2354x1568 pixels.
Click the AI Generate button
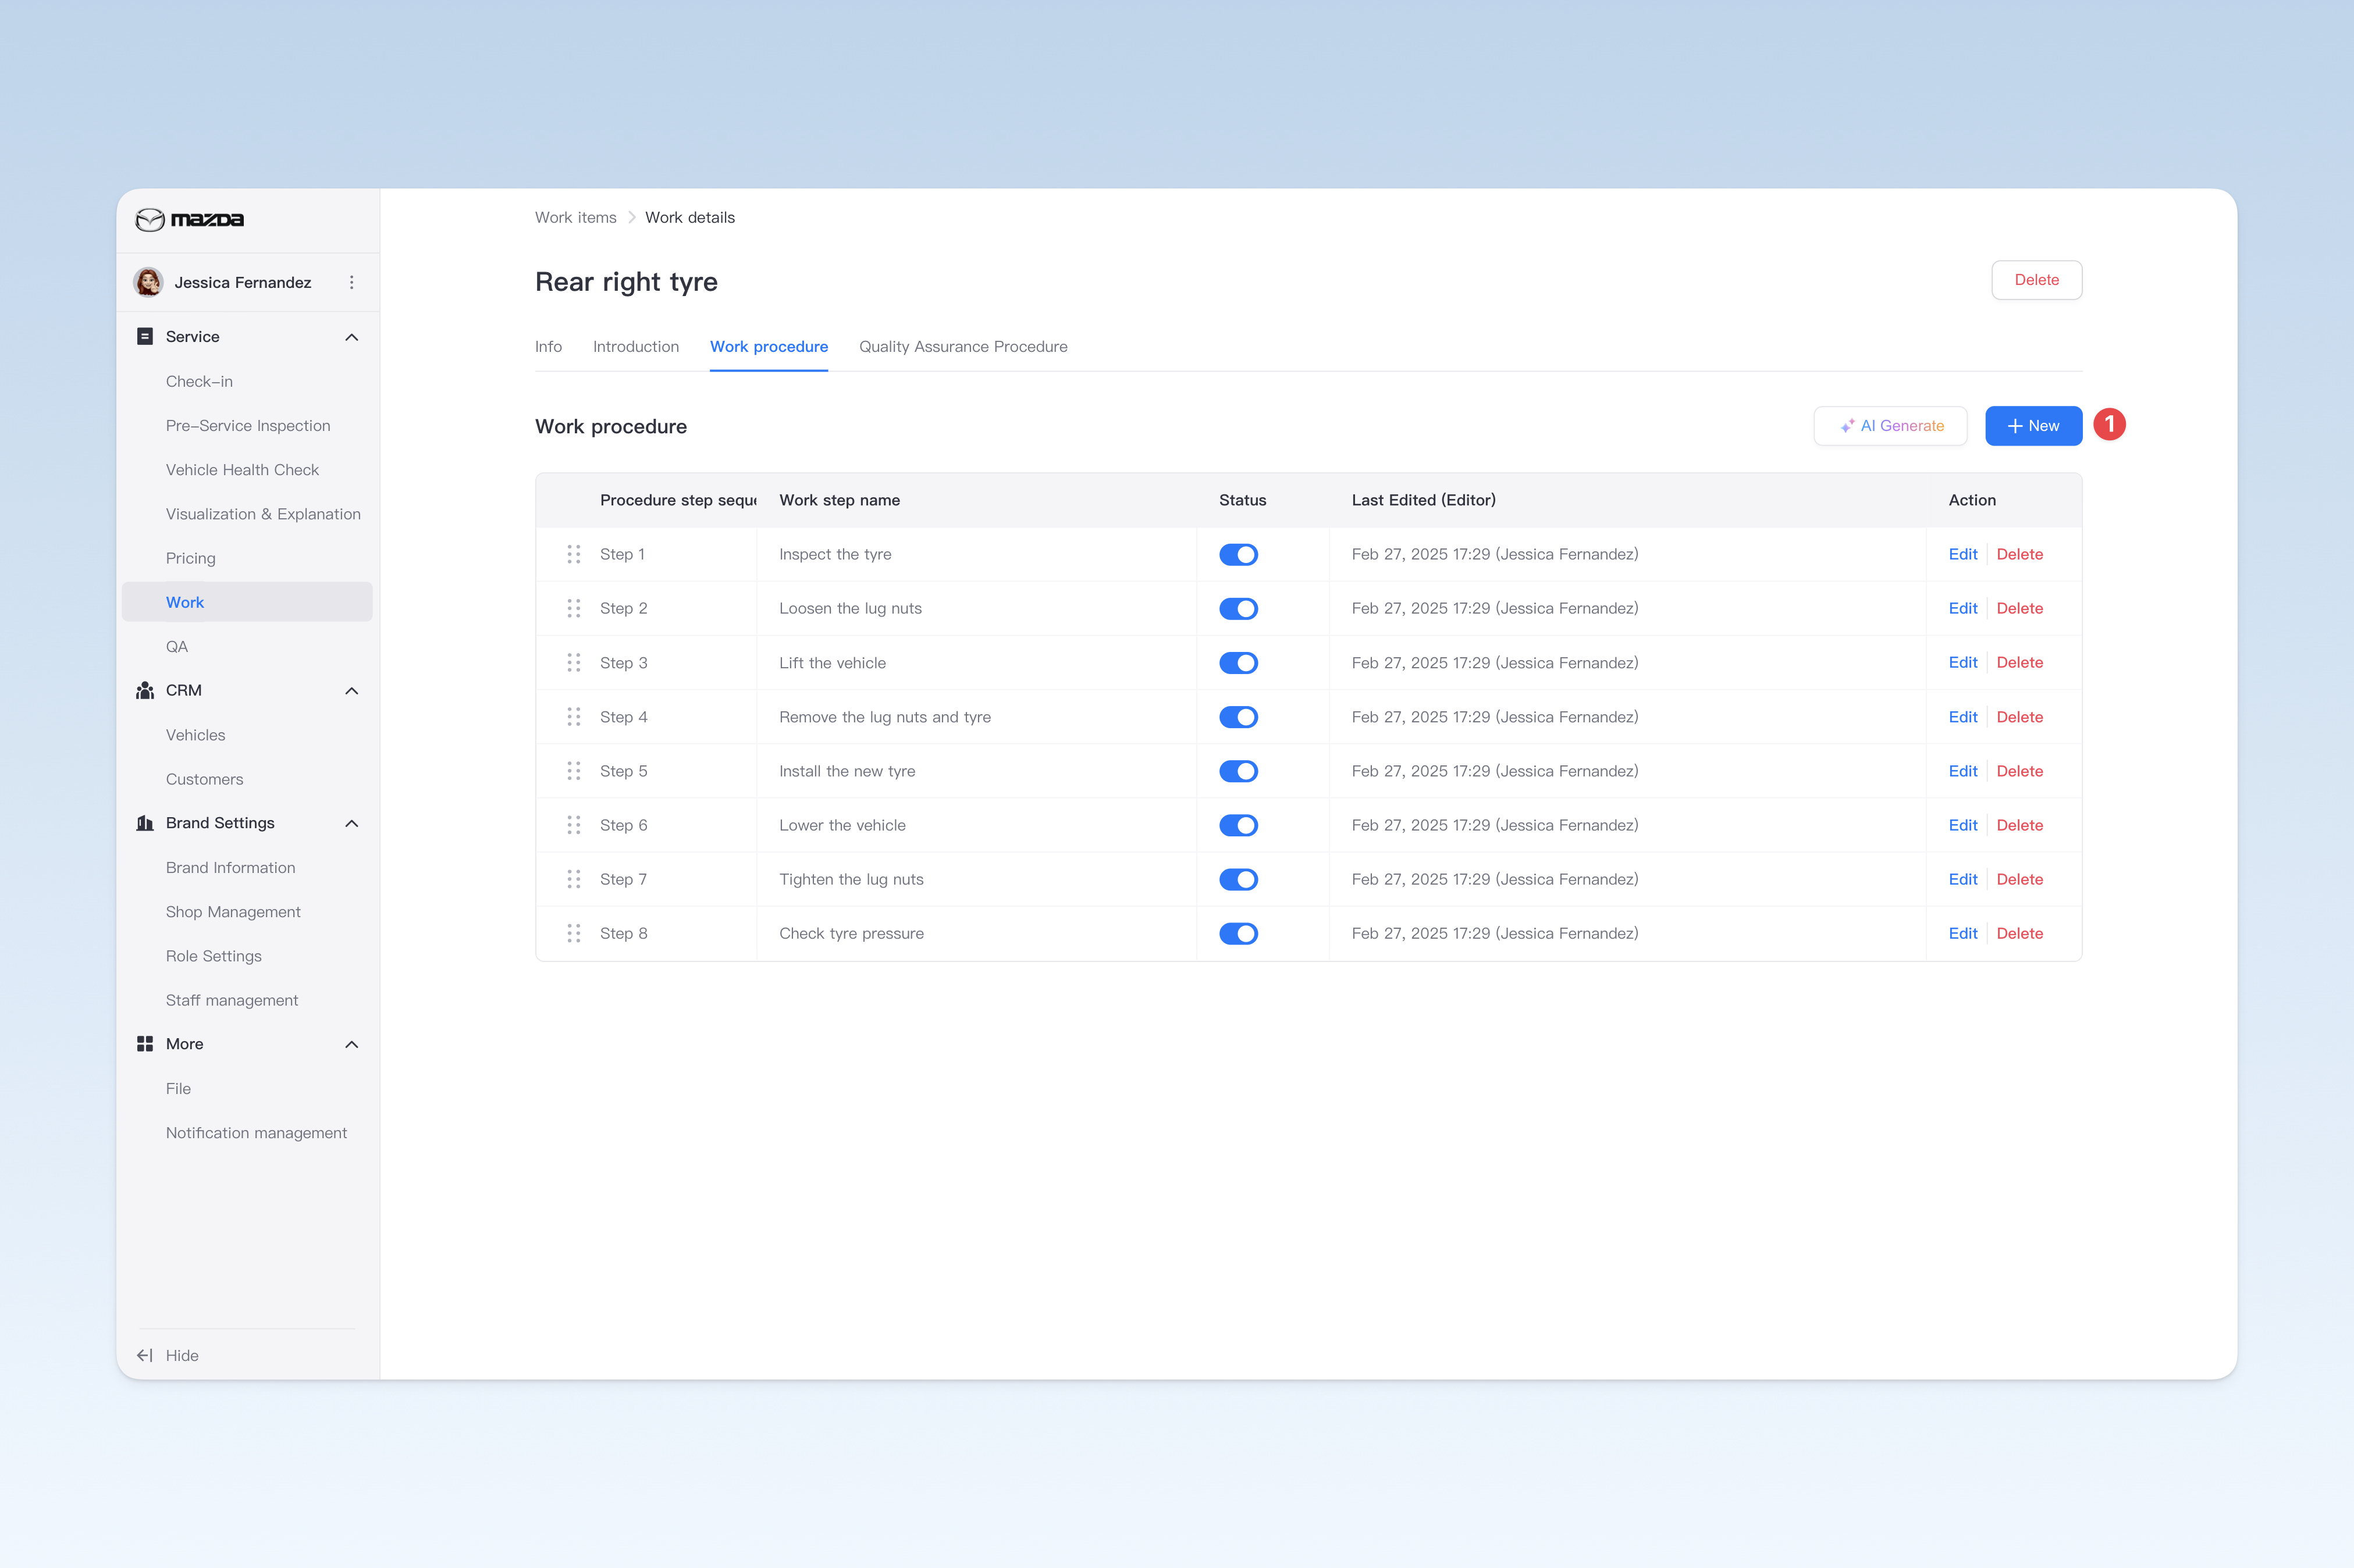point(1890,426)
